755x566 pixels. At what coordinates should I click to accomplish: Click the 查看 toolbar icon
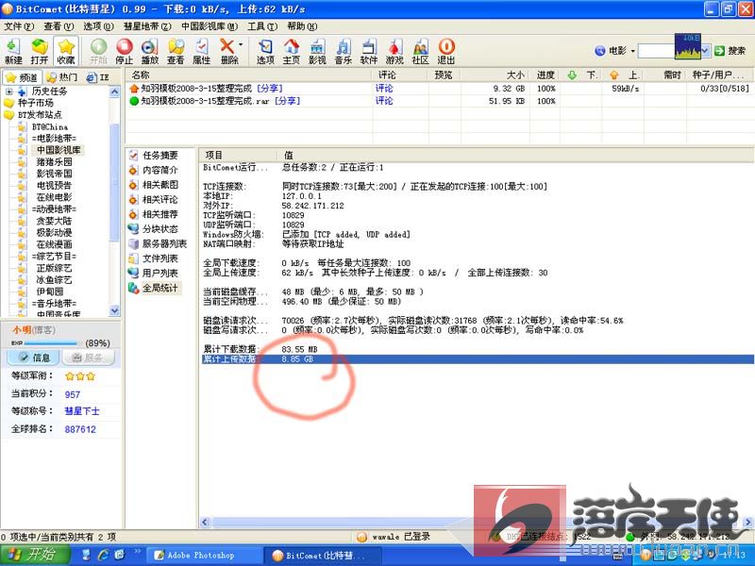click(176, 51)
